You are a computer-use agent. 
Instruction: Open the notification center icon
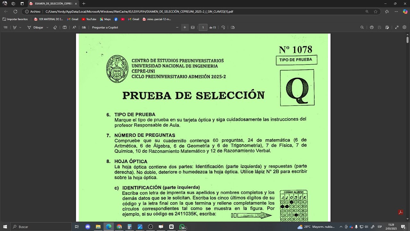403,227
